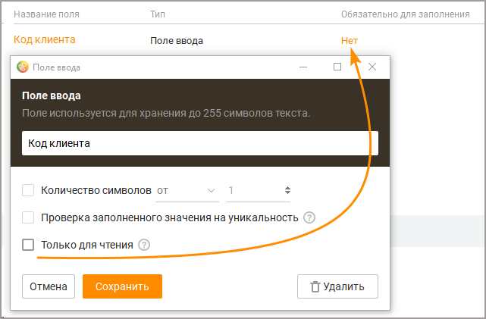Click the 255 символов description text
This screenshot has height=319, width=486.
point(166,113)
